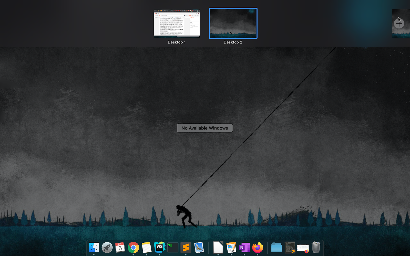Open the Calendar app in the Dock

pos(120,248)
